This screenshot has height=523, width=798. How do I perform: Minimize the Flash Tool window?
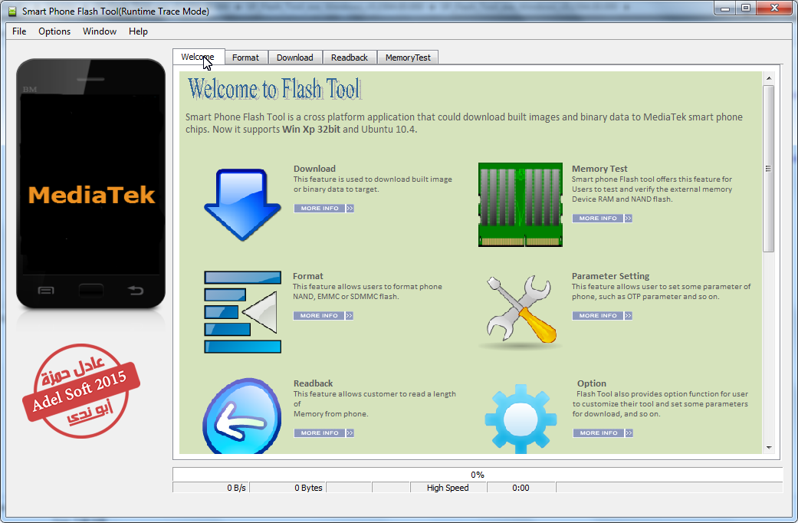tap(725, 8)
